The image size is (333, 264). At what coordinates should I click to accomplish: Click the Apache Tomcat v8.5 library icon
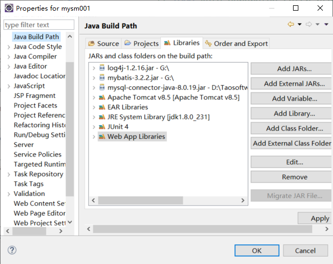(102, 97)
